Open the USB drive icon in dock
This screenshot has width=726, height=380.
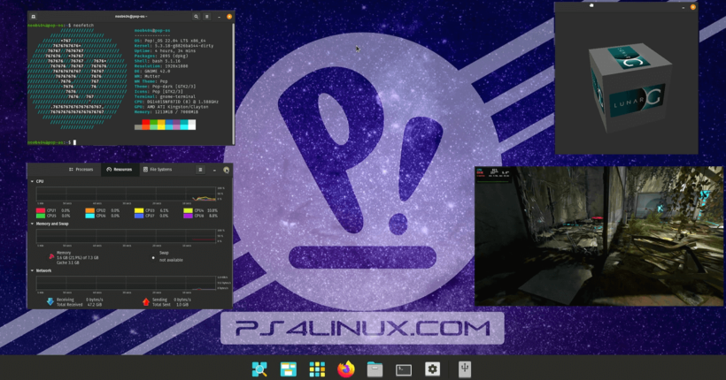(x=465, y=369)
